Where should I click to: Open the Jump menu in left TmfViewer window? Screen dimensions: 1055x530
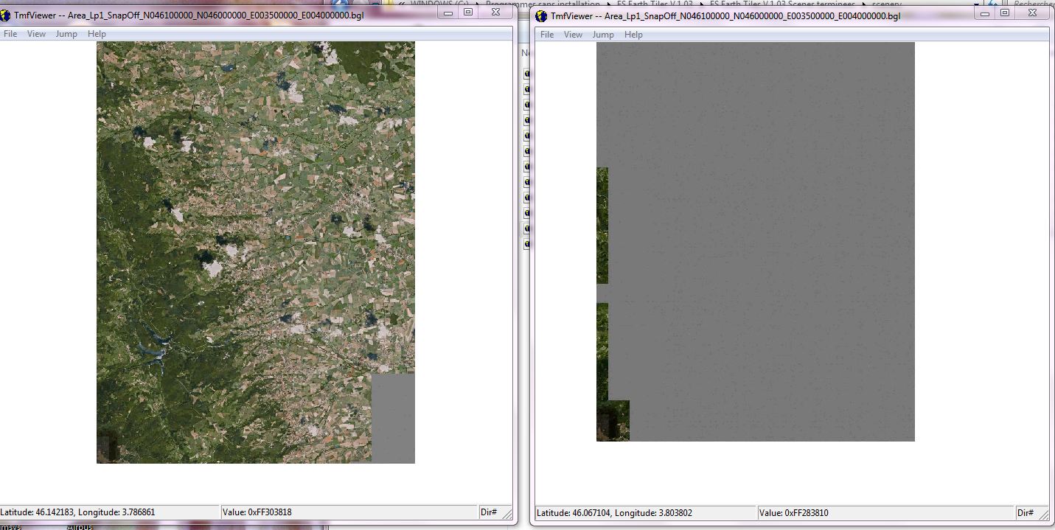pos(66,34)
